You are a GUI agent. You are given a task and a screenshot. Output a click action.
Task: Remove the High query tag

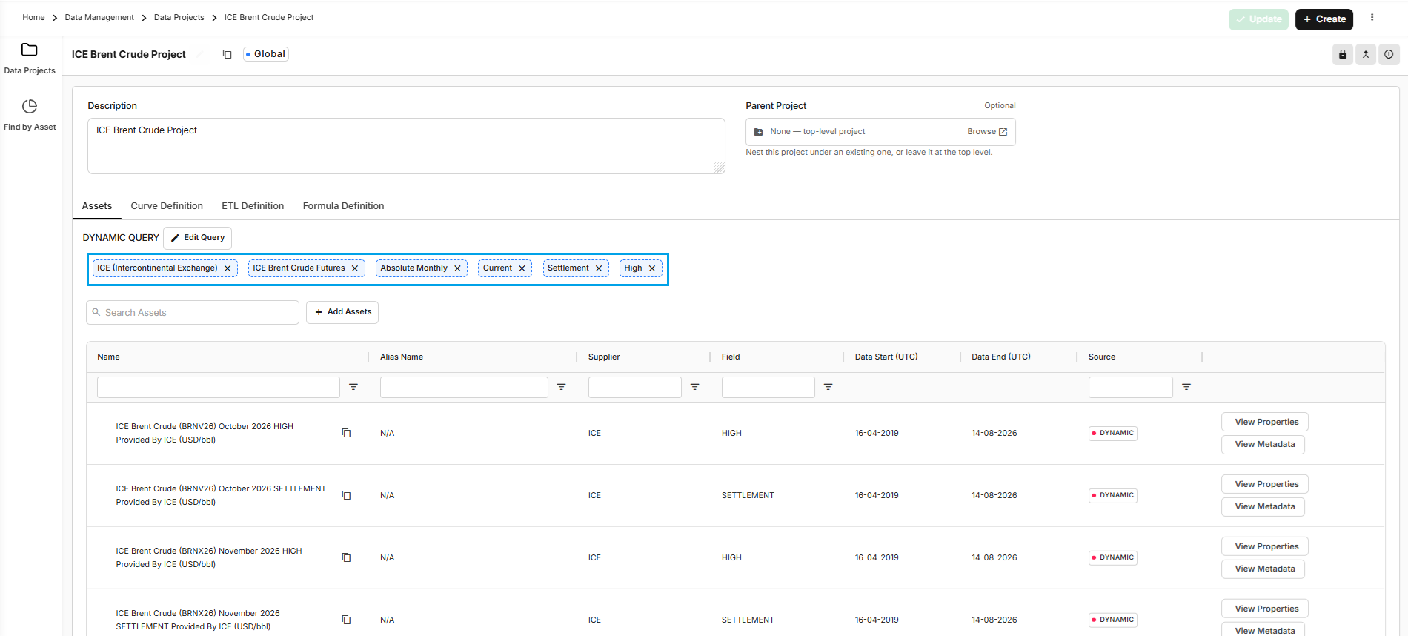652,268
